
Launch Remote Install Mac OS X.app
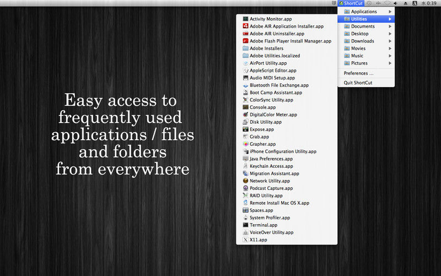pos(287,203)
